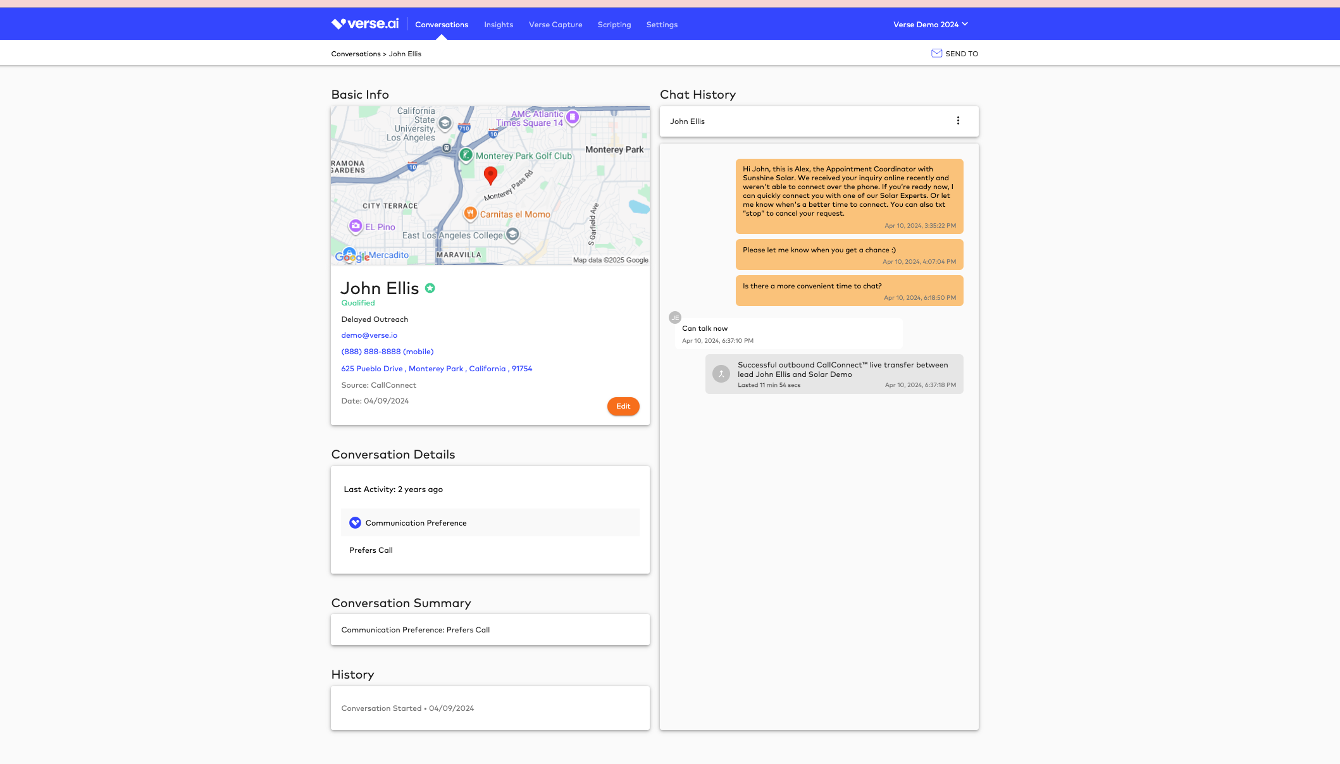Expand the Verse Demo 2024 account dropdown
This screenshot has height=764, width=1340.
930,25
